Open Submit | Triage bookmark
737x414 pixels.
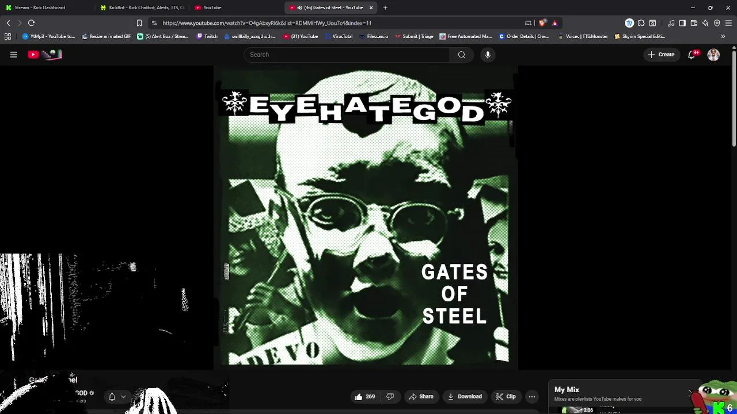pos(414,36)
